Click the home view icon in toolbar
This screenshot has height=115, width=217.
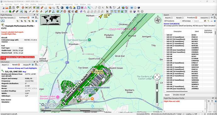23,8
